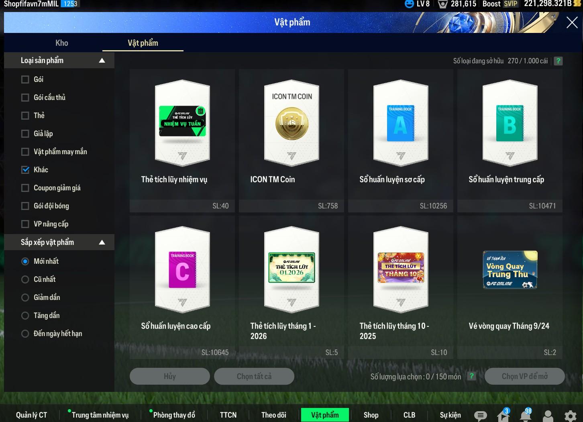Screen dimensions: 583x422
Task: Click the settings gear icon
Action: point(570,416)
